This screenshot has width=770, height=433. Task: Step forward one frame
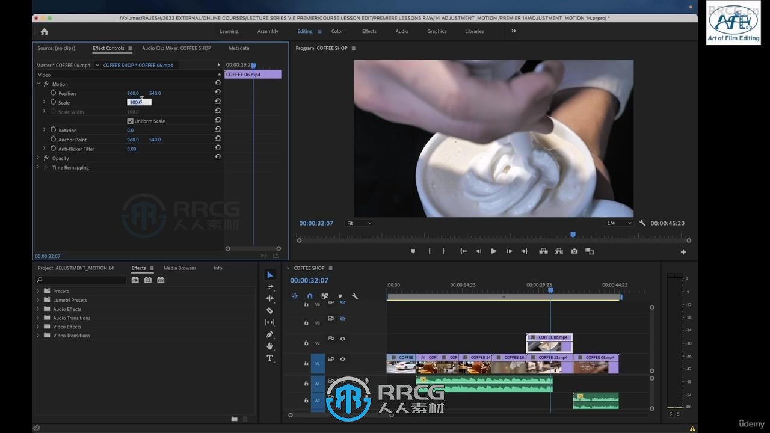coord(510,251)
